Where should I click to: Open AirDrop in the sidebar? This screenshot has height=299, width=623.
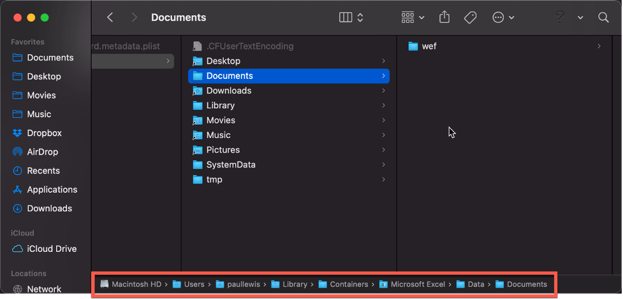tap(42, 152)
